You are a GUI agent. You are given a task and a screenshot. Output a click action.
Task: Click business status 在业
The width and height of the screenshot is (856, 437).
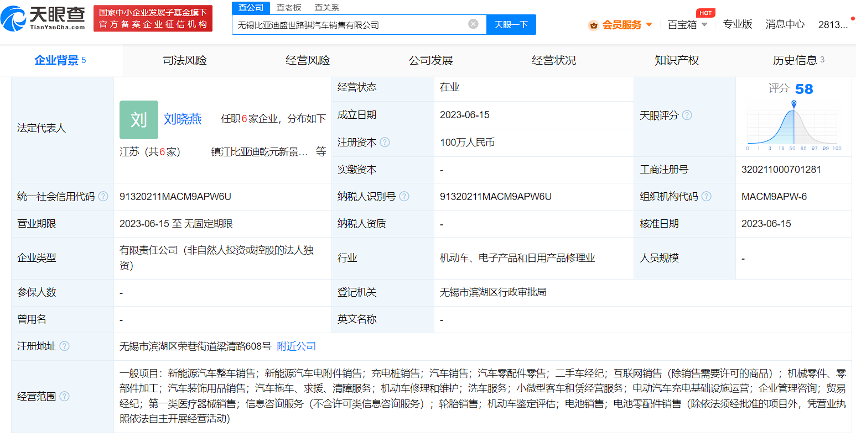[449, 87]
